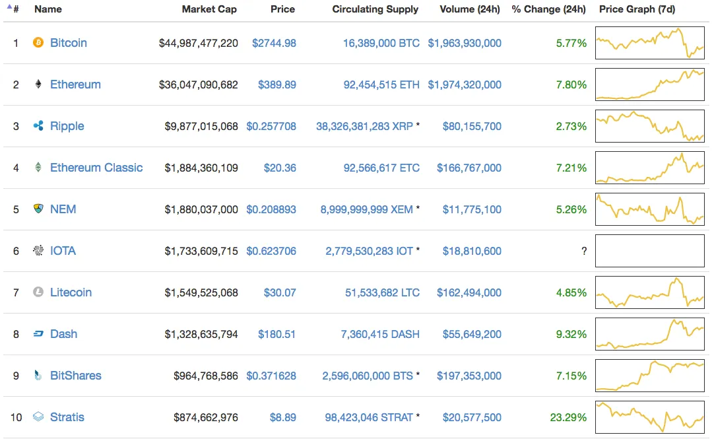Click supply 98,423,046 STRAT
The width and height of the screenshot is (712, 439).
369,417
